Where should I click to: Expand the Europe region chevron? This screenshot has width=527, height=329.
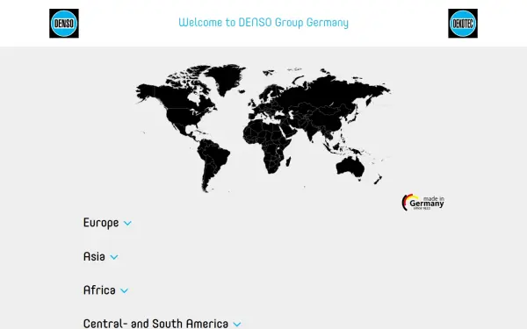127,223
